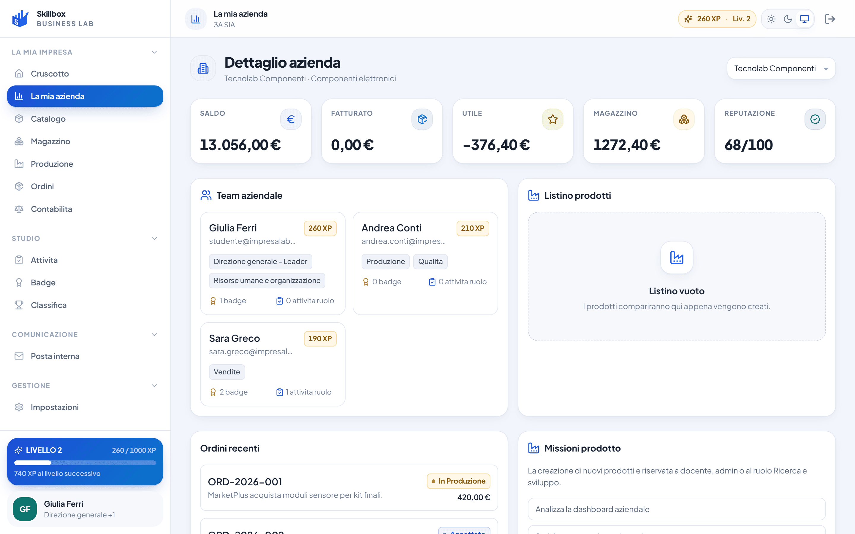Viewport: 855px width, 534px height.
Task: Open the Catalogo page
Action: pyautogui.click(x=85, y=119)
